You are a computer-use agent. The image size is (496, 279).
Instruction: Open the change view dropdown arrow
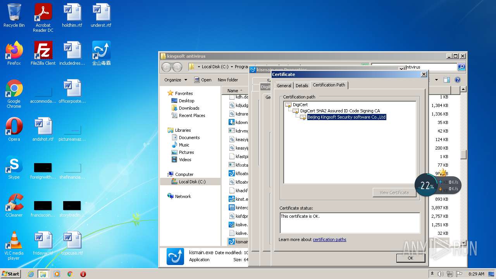coord(436,80)
